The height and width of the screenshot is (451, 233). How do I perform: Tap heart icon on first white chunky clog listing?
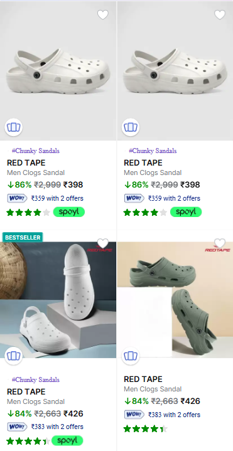point(103,14)
